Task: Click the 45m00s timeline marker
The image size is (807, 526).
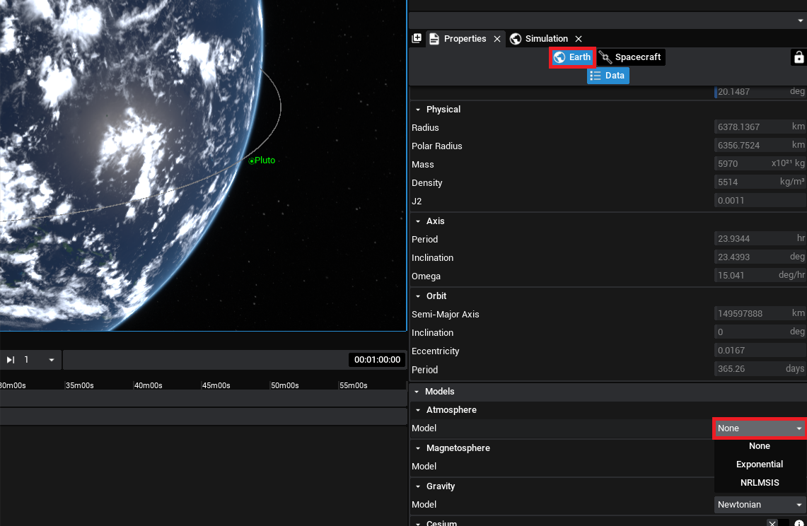Action: point(216,385)
